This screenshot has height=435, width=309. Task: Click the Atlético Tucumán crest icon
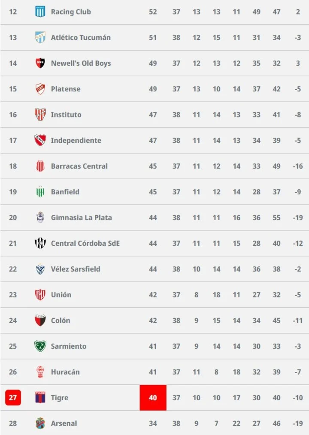click(40, 37)
